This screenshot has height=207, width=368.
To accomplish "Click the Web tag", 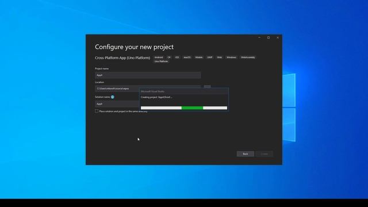I will [219, 57].
